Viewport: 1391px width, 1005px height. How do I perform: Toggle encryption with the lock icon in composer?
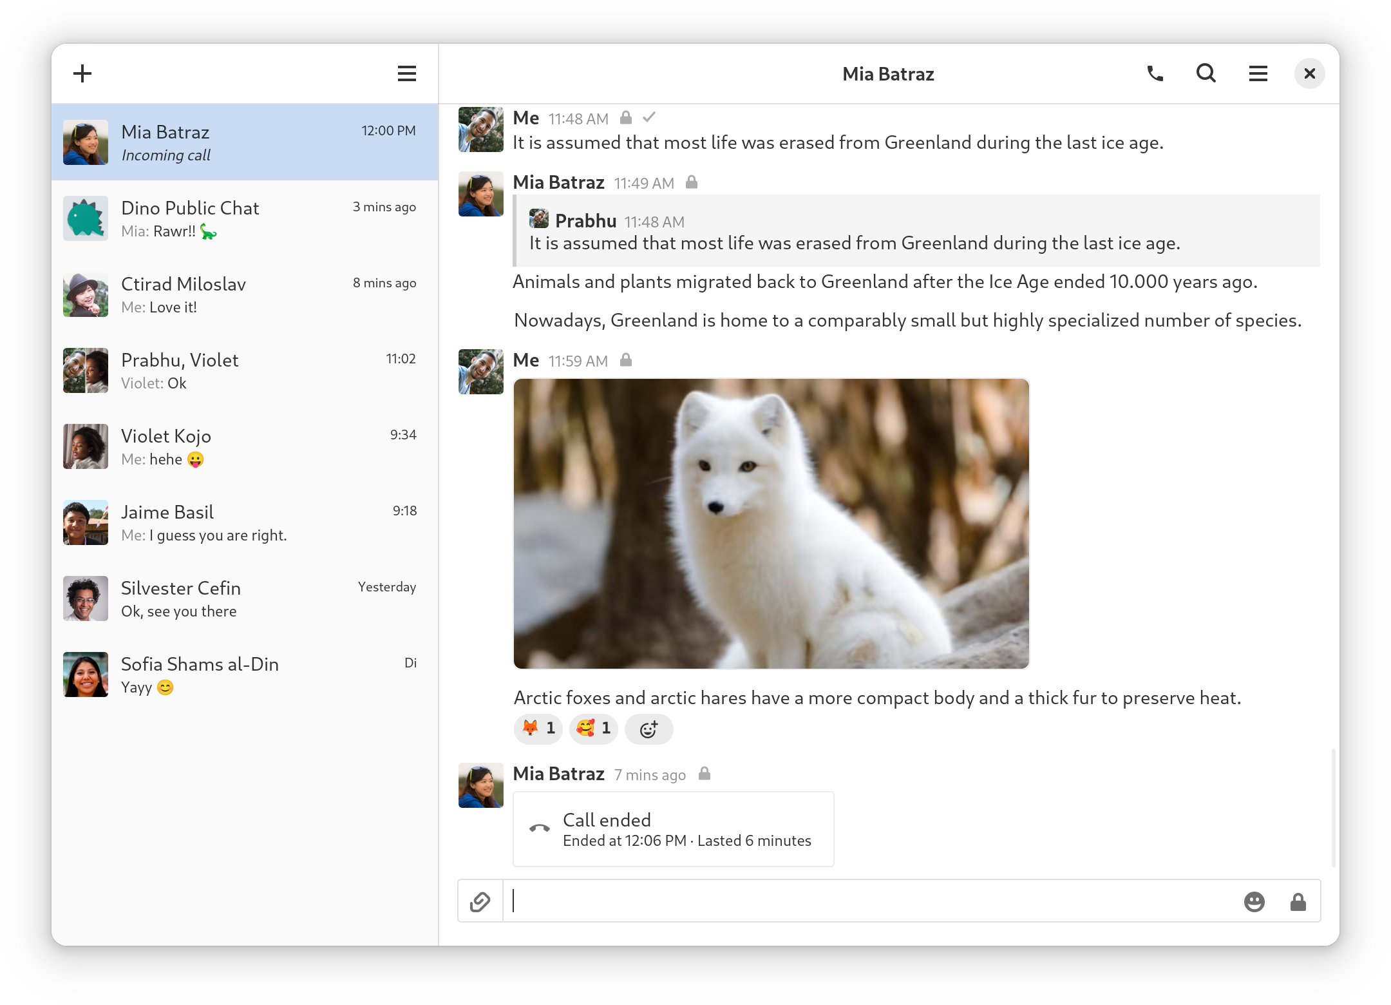click(1298, 901)
